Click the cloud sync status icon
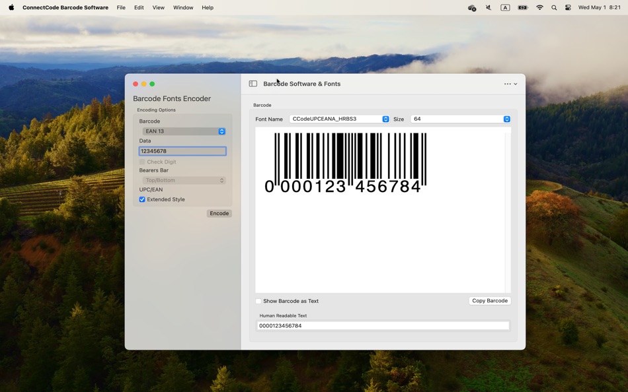Viewport: 628px width, 392px height. pos(472,8)
